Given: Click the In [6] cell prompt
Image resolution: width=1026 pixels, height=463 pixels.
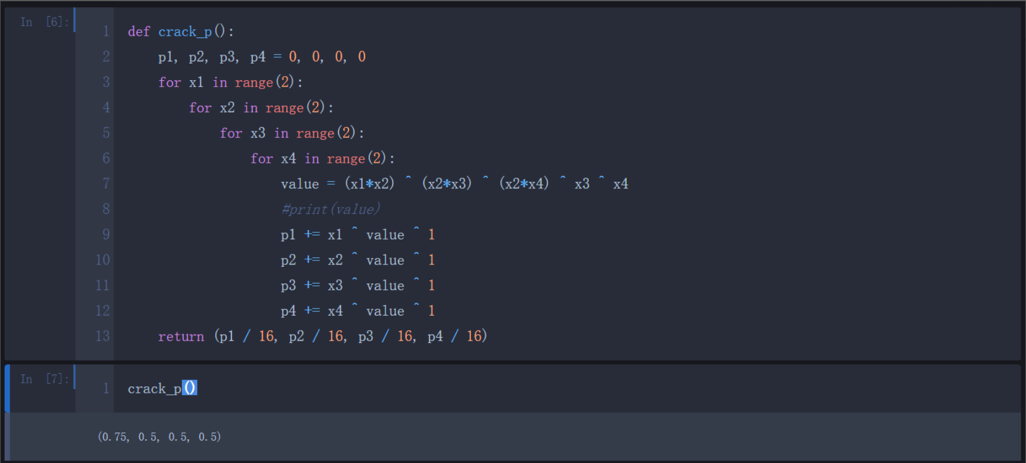Looking at the screenshot, I should [44, 22].
